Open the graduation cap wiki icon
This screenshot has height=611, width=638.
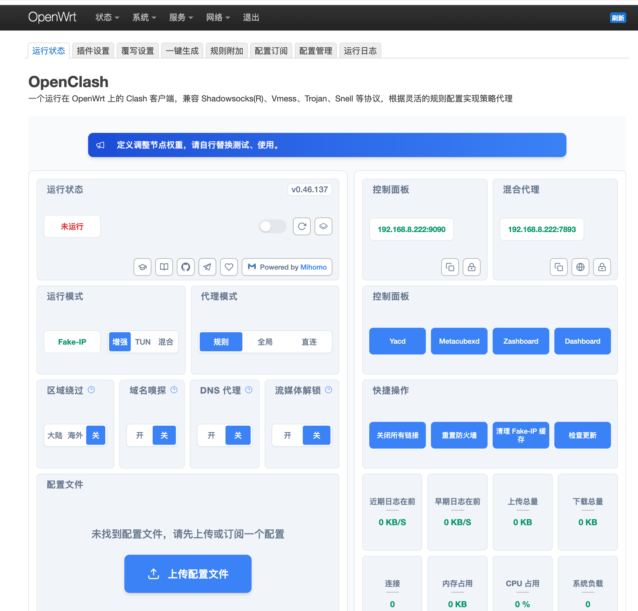142,267
